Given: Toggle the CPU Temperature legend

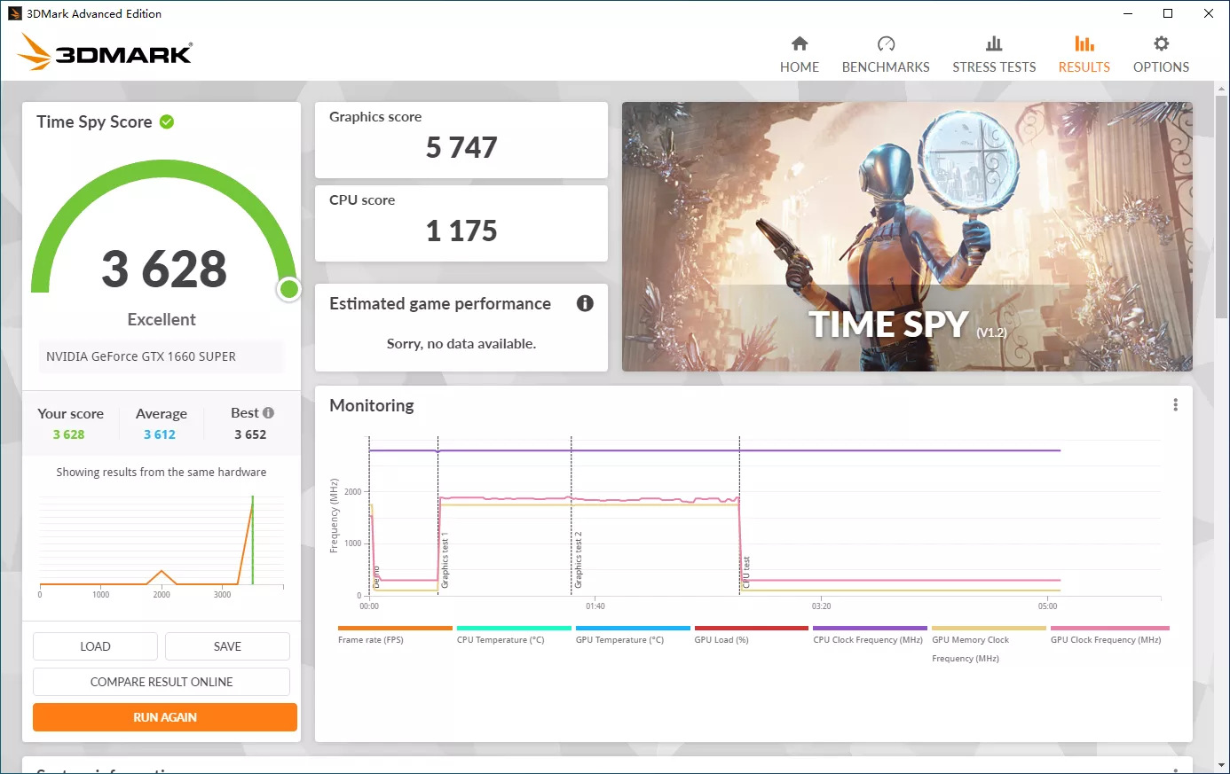Looking at the screenshot, I should pos(514,635).
